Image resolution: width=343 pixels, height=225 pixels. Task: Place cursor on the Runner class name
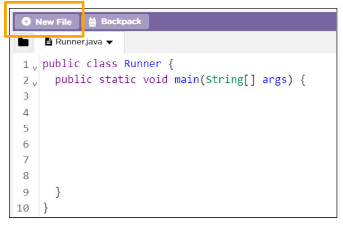coord(143,64)
